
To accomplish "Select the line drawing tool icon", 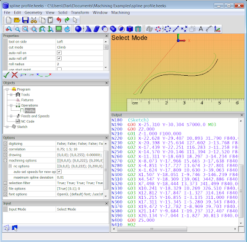I will point(175,29).
